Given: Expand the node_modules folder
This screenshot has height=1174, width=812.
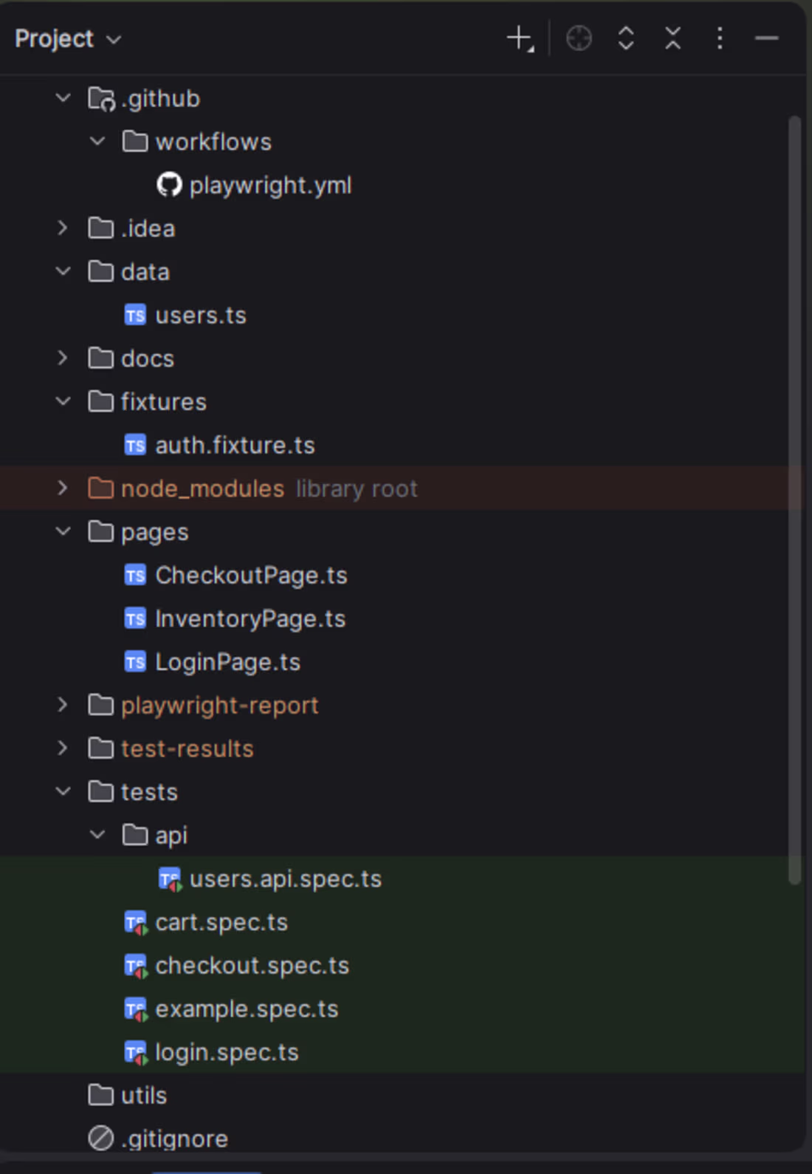Looking at the screenshot, I should tap(63, 488).
